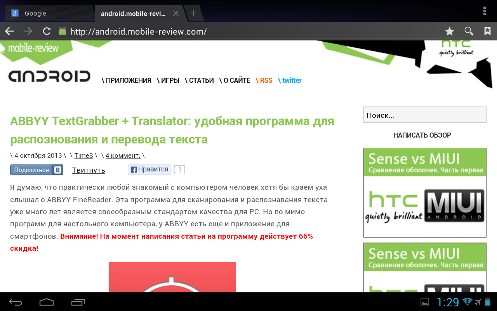Tap the Android site favicon in address bar

pyautogui.click(x=63, y=31)
